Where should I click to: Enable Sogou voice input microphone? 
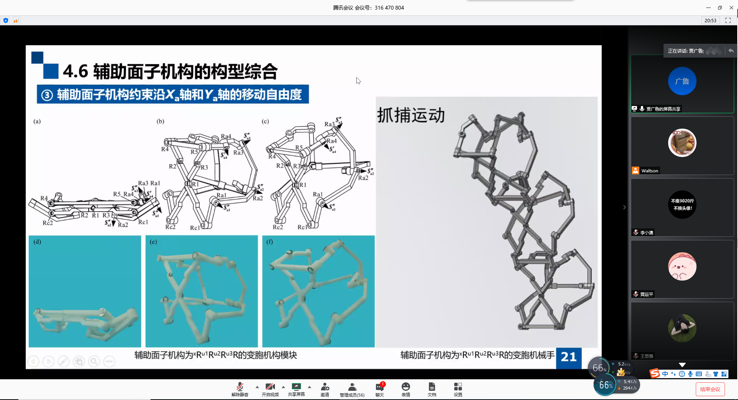(690, 374)
